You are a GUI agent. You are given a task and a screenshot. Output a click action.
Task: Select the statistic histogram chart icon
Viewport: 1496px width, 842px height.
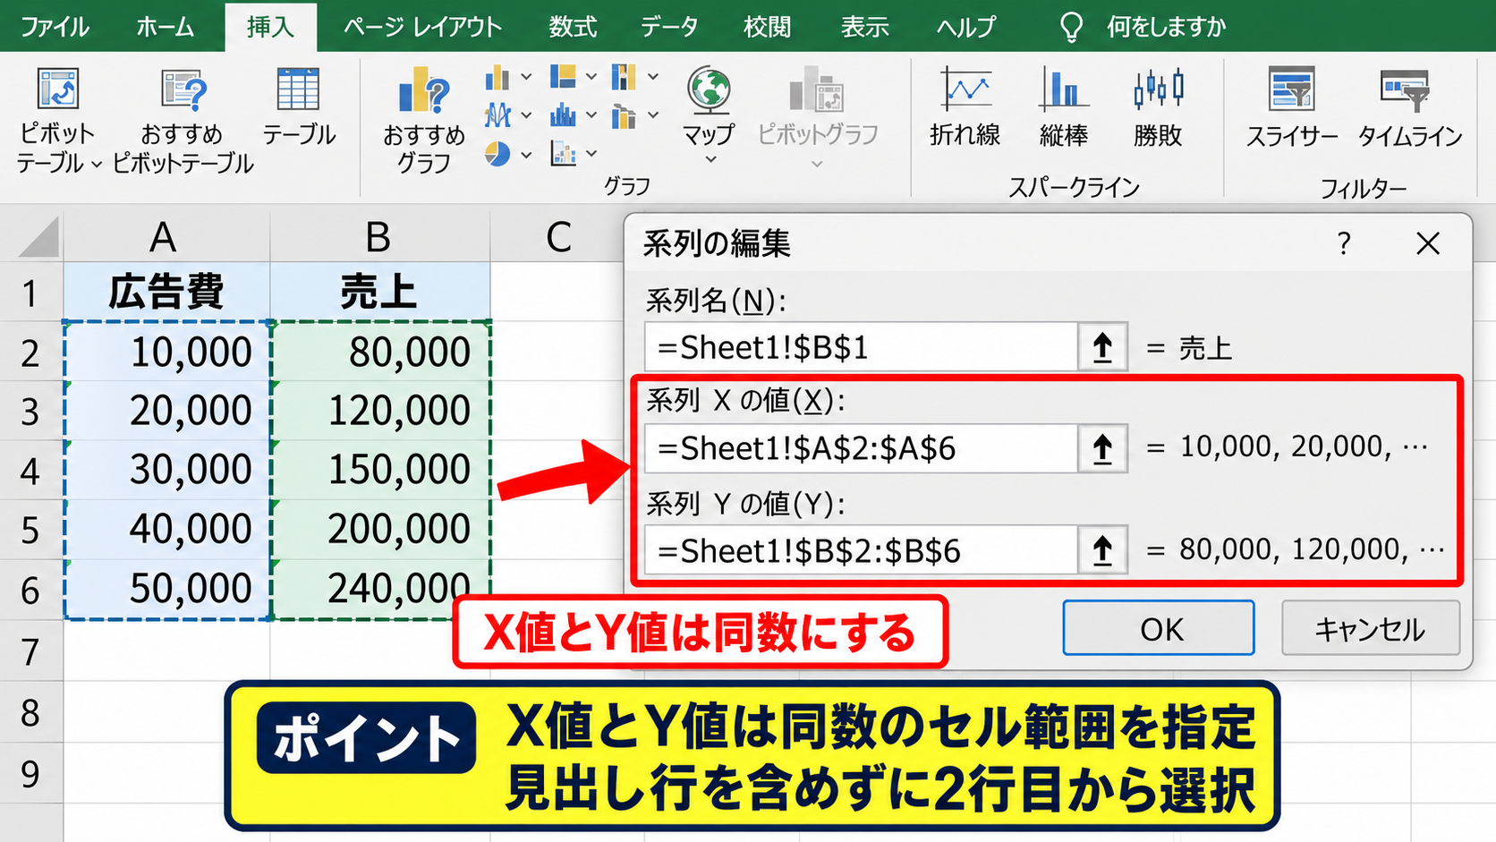[563, 116]
